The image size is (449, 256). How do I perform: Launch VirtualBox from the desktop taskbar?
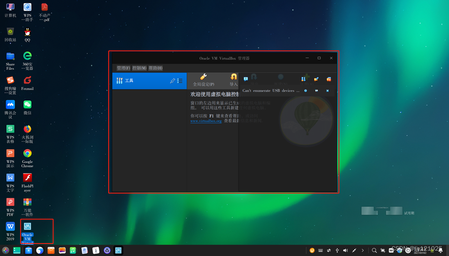pyautogui.click(x=119, y=251)
